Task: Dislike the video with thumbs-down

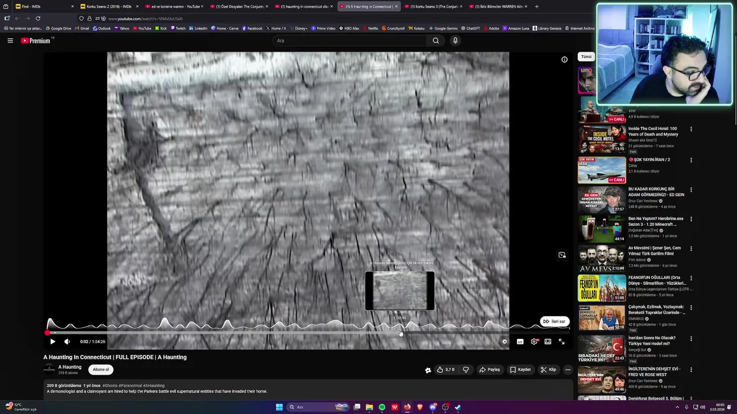Action: (x=466, y=370)
